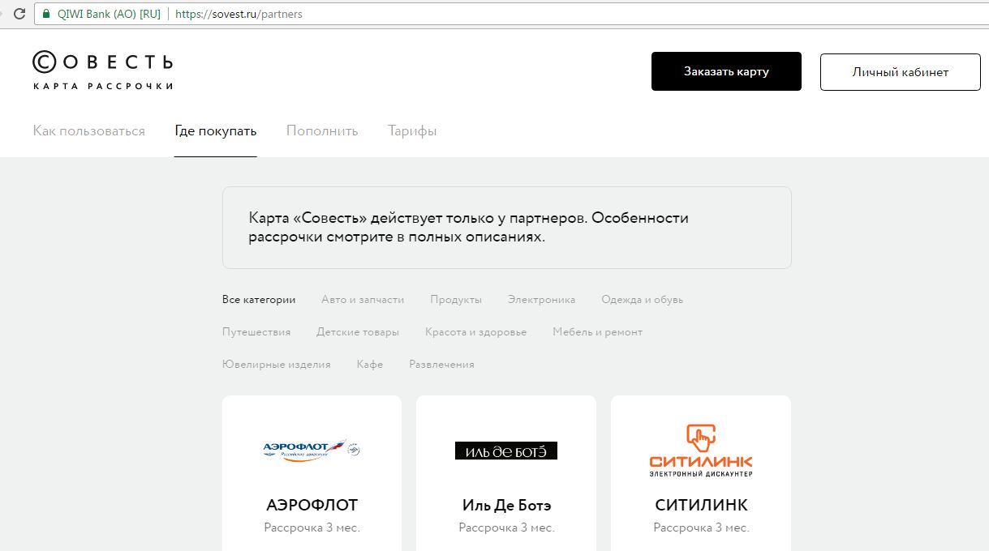Open the Пополнить tab
The width and height of the screenshot is (989, 551).
[322, 130]
